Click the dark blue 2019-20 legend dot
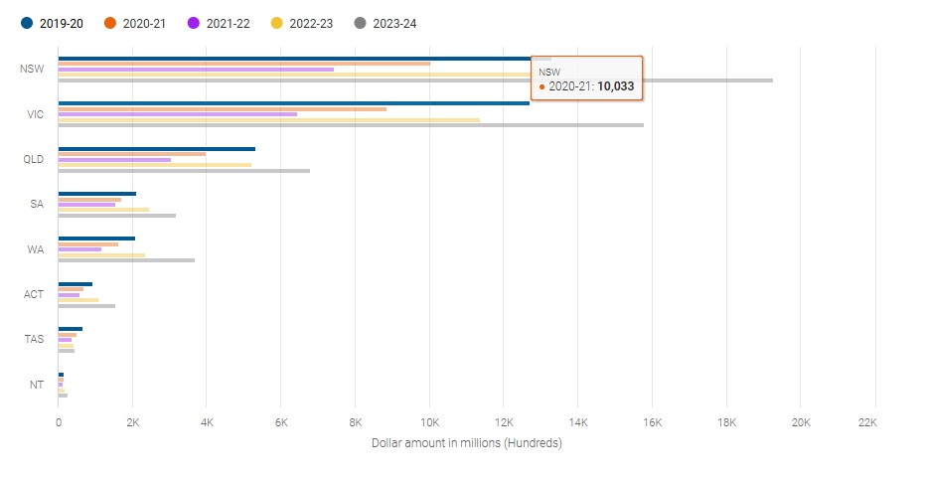Viewport: 925px width, 479px height. 27,23
